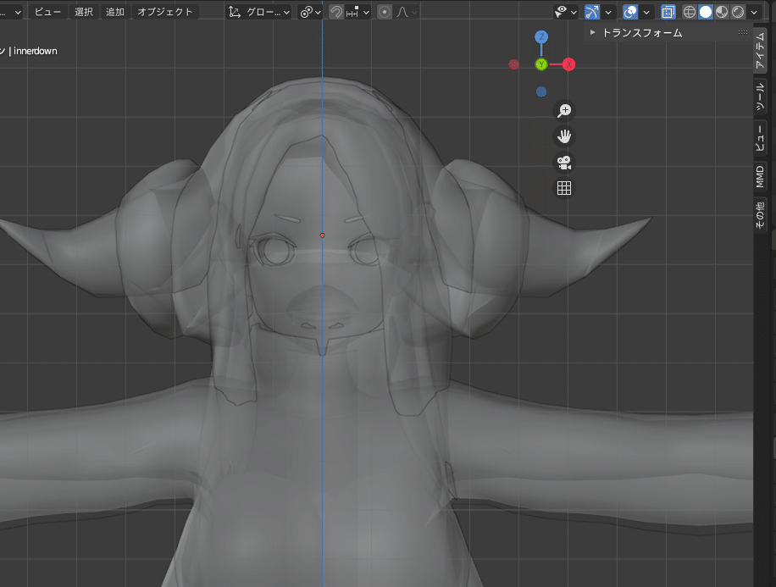
Task: Click the orange object origin point
Action: click(322, 235)
